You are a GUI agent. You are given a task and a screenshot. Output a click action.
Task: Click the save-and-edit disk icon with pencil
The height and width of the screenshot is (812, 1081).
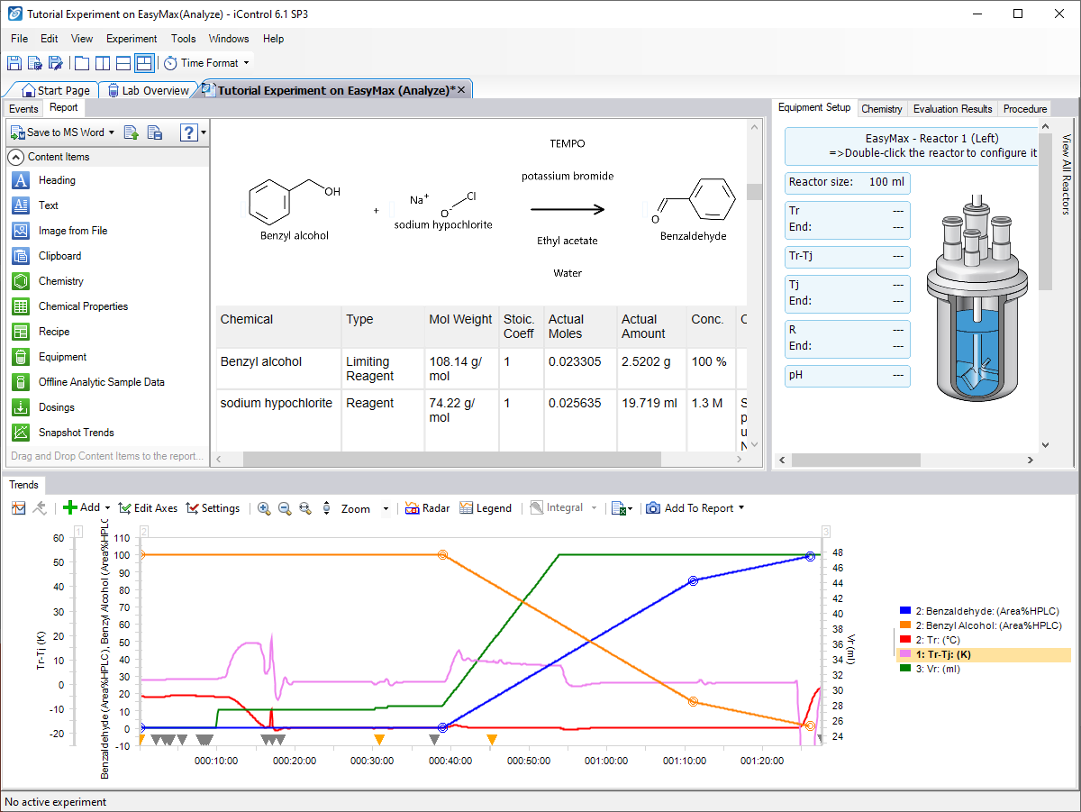(x=56, y=63)
